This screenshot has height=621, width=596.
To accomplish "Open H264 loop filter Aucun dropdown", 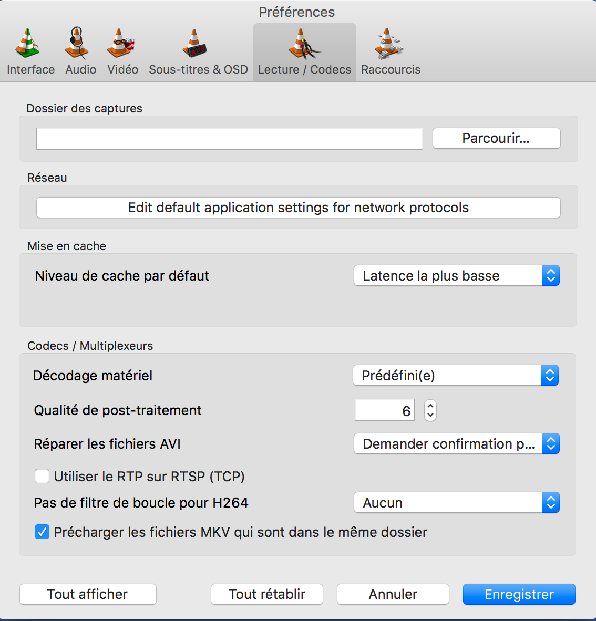I will coord(457,503).
